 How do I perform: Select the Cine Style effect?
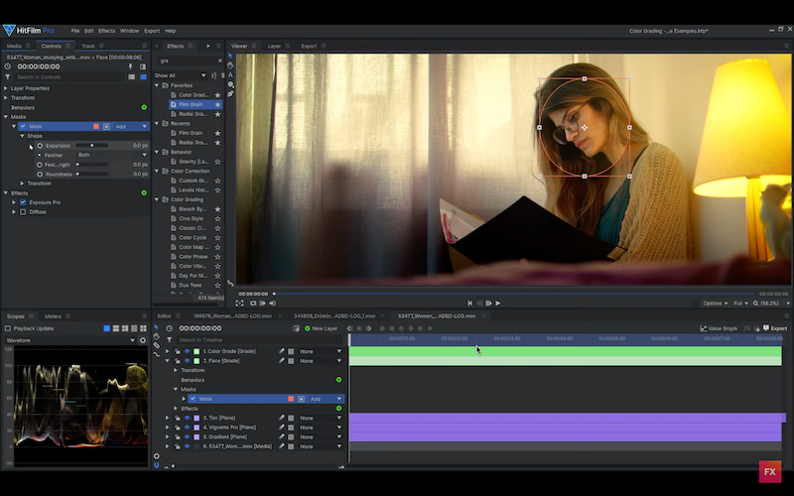(191, 218)
